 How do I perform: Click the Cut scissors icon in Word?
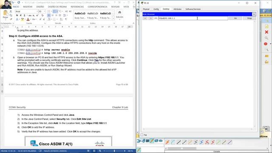(11, 11)
